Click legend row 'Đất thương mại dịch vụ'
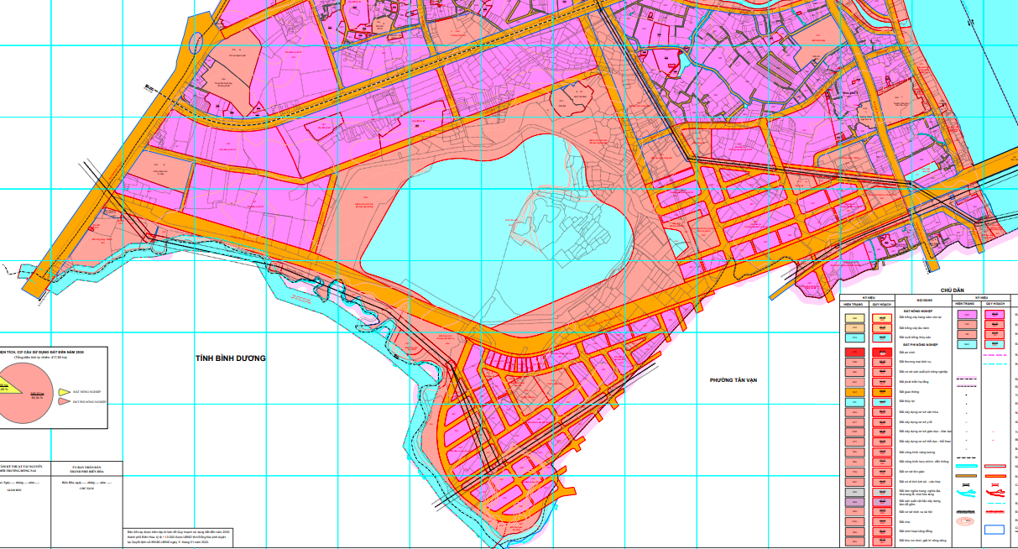1018x549 pixels. click(x=915, y=362)
